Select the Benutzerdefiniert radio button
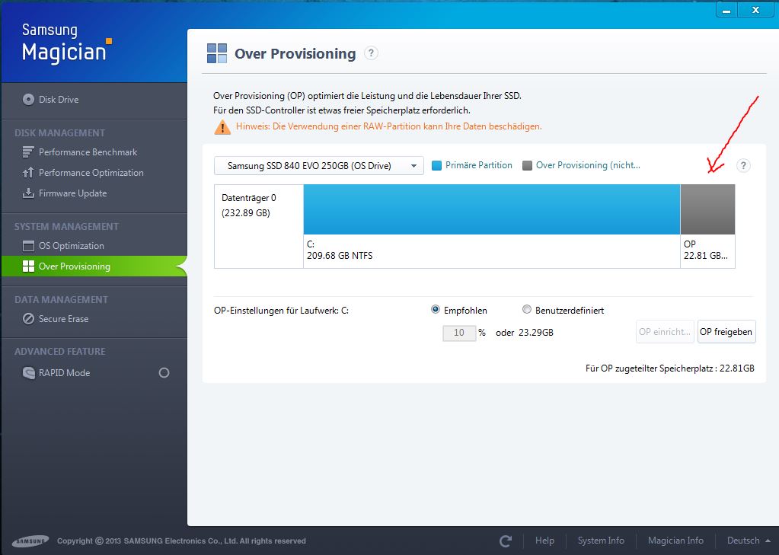The image size is (779, 555). pyautogui.click(x=527, y=310)
